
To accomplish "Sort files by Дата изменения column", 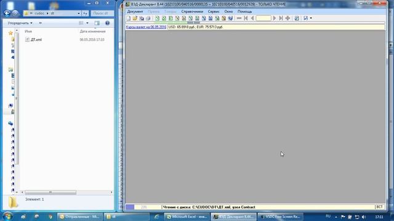I will pyautogui.click(x=92, y=31).
